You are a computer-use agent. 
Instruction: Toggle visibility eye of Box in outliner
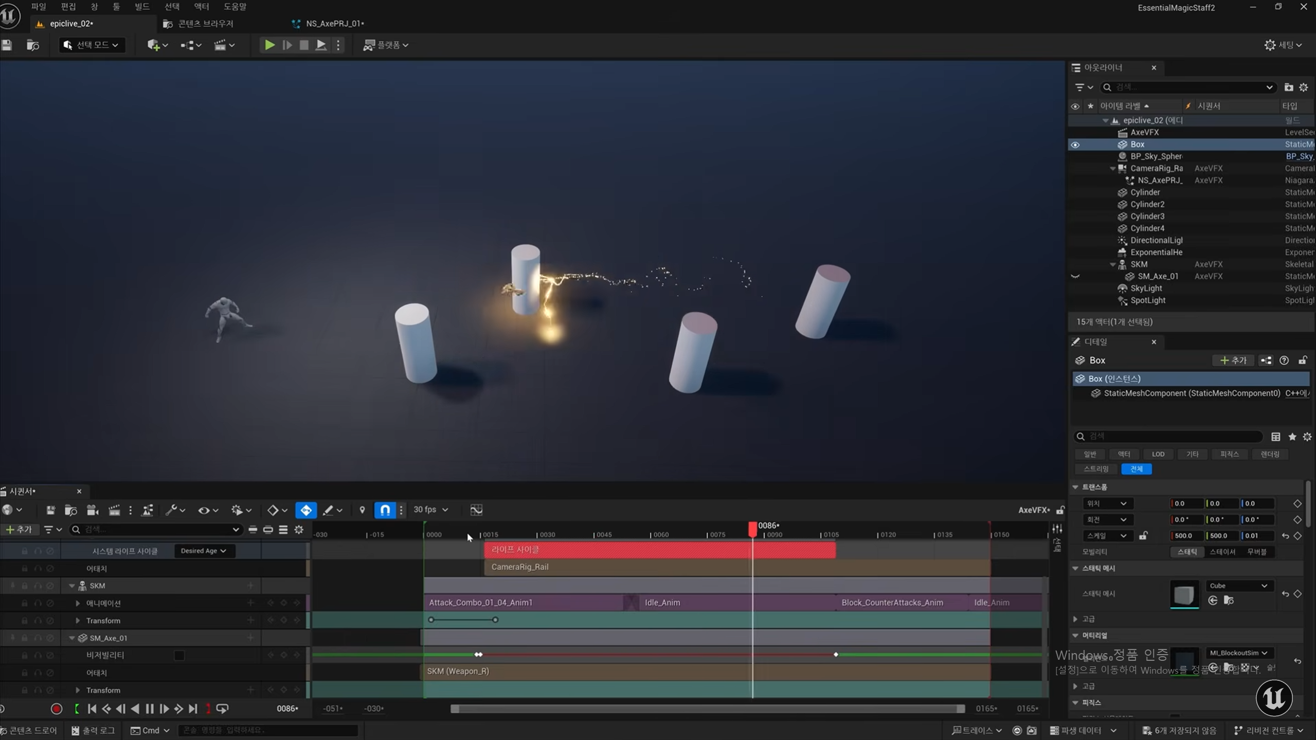[x=1075, y=145]
